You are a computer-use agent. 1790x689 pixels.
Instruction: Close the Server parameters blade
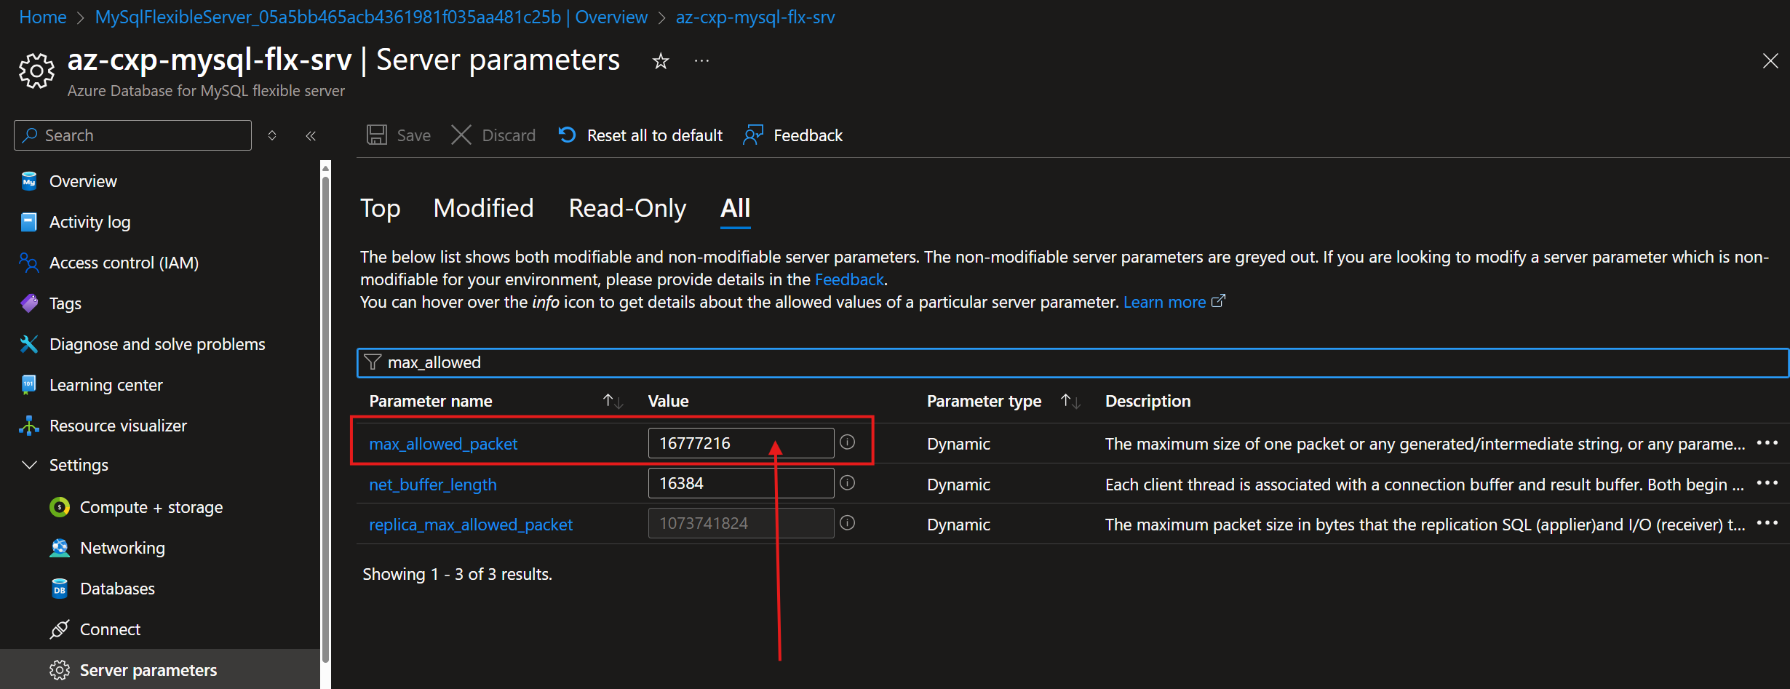(1770, 61)
